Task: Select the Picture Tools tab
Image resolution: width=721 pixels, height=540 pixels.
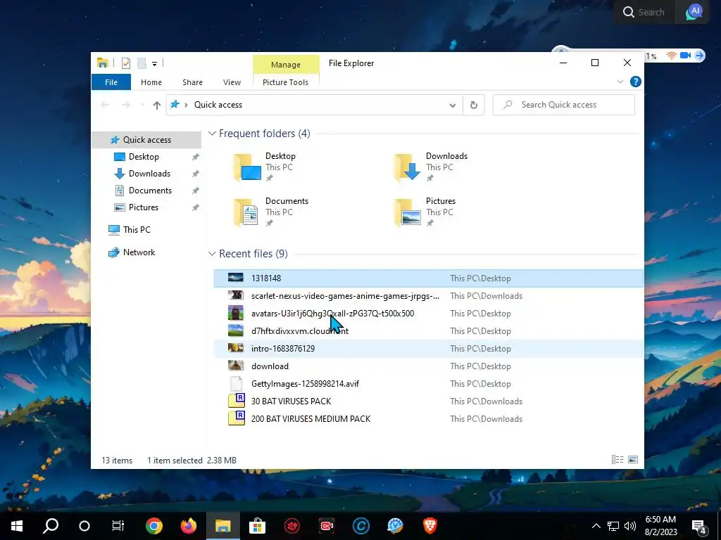Action: pos(285,82)
